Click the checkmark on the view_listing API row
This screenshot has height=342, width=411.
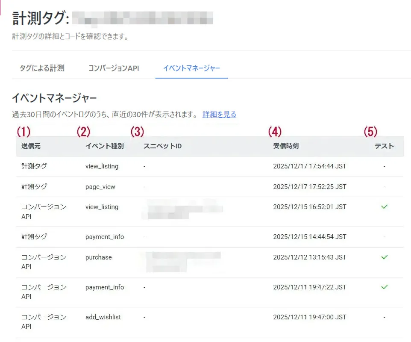pyautogui.click(x=384, y=206)
